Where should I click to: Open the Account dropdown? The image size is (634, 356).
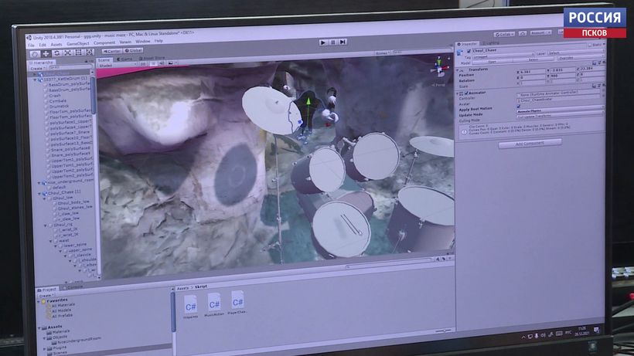pyautogui.click(x=540, y=32)
